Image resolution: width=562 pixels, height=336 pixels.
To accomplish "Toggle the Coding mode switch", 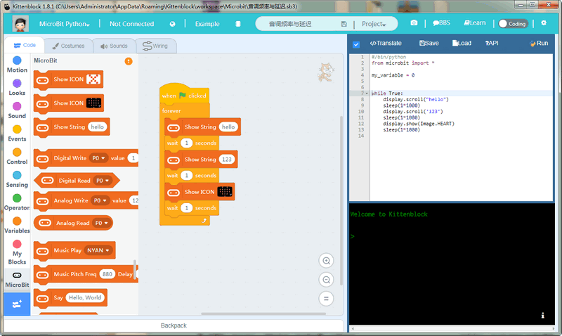I will click(513, 23).
